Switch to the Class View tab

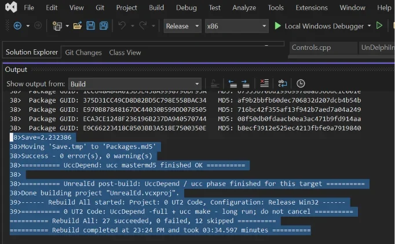(125, 52)
